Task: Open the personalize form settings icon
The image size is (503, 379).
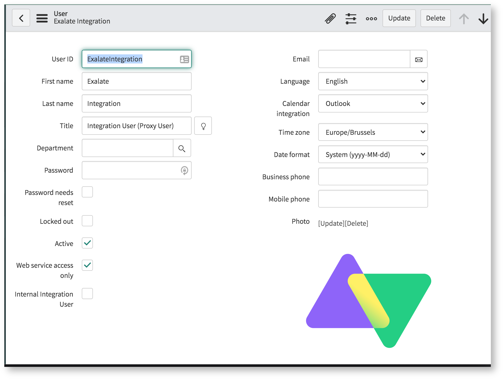Action: pos(351,18)
